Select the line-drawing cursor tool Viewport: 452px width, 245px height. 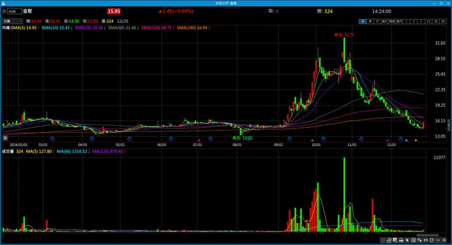[419, 240]
